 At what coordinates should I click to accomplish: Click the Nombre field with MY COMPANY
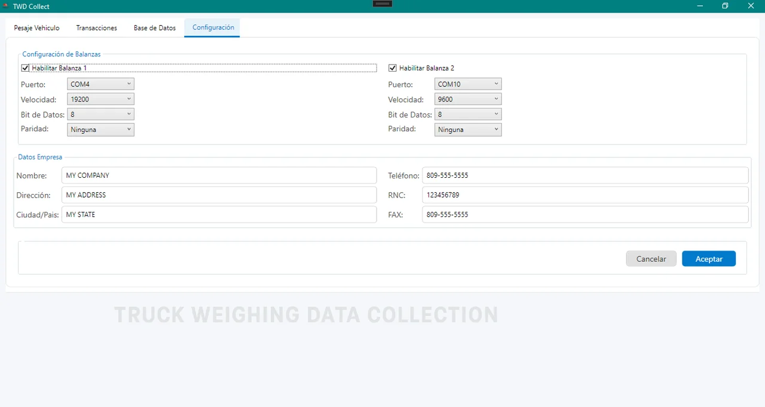point(219,175)
